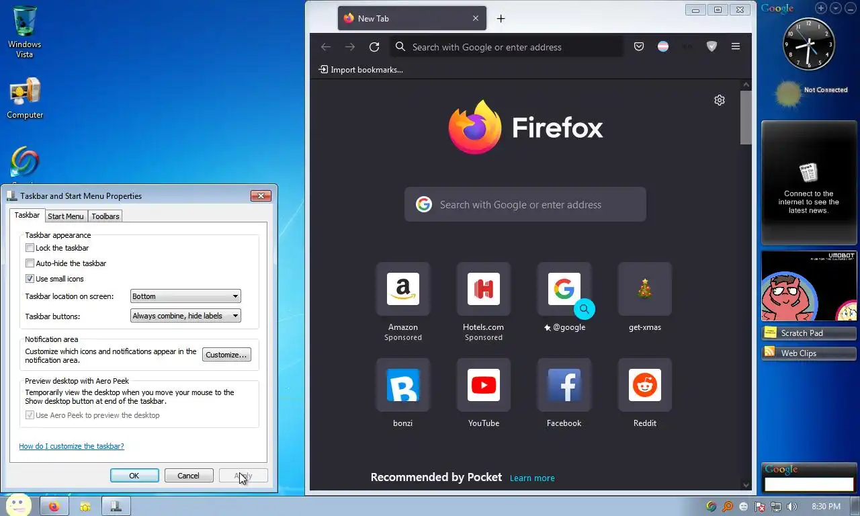860x516 pixels.
Task: Enable Auto-hide the taskbar
Action: pos(30,263)
